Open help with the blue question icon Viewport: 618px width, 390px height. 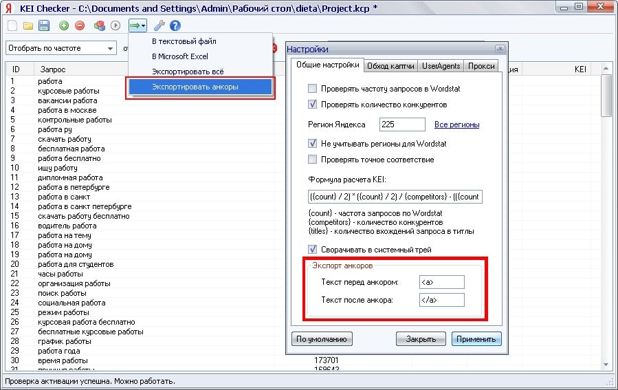pos(175,25)
